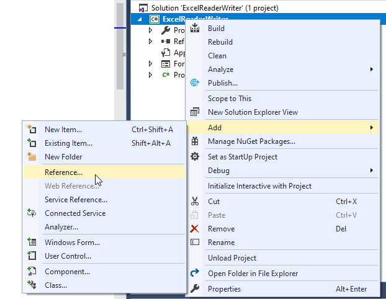Click the red Remove X icon
Viewport: 386px width, 299px height.
click(195, 229)
